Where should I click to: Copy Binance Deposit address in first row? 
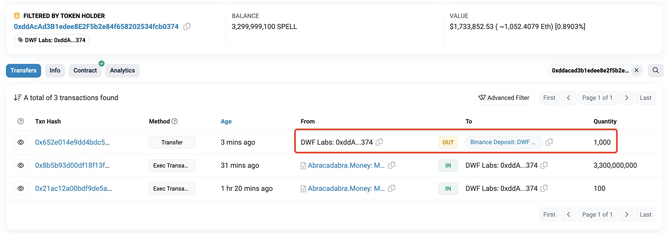pos(549,142)
